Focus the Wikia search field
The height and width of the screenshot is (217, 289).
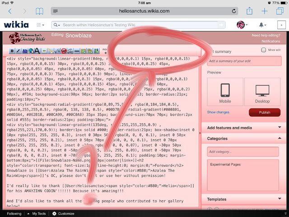pos(138,25)
